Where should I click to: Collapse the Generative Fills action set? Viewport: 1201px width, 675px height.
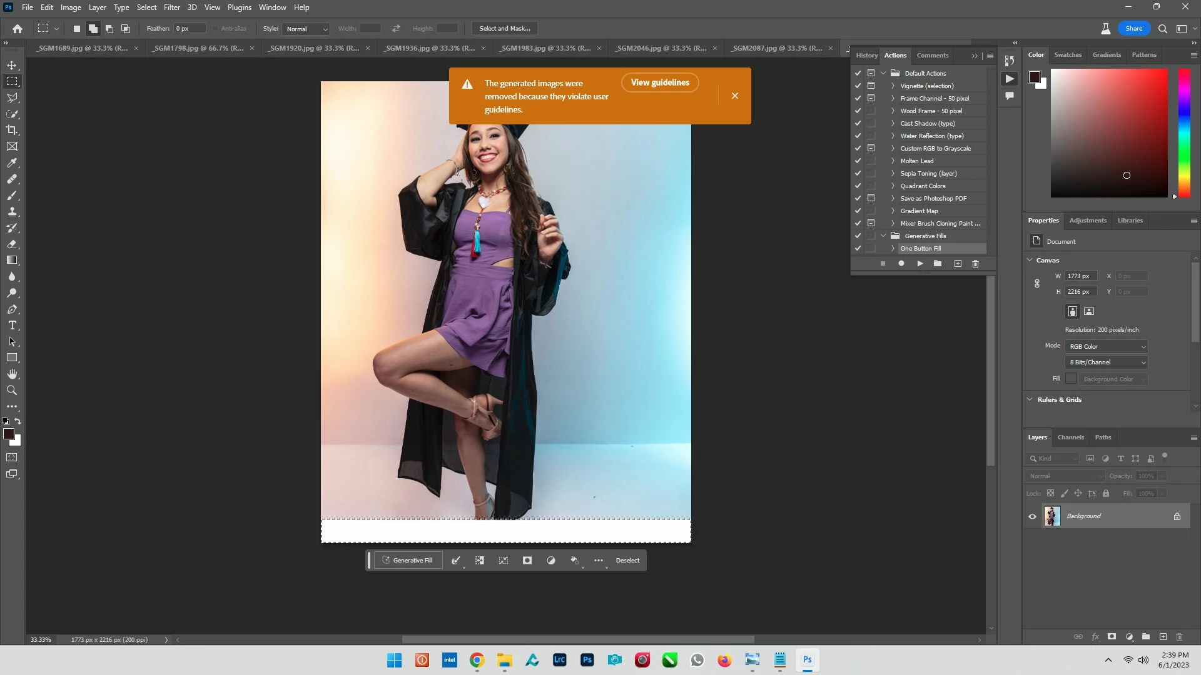coord(884,236)
